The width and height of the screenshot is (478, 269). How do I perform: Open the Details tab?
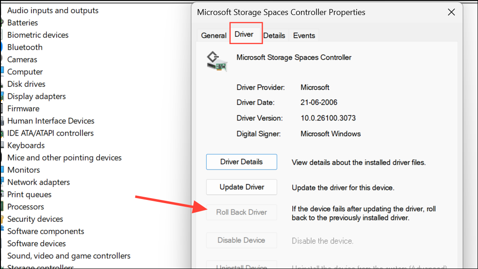click(274, 35)
